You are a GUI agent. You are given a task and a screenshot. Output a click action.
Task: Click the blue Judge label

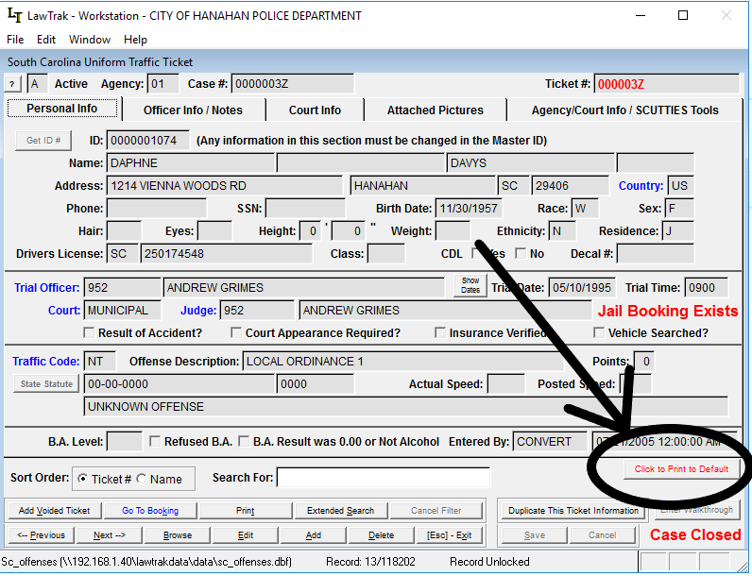point(198,311)
